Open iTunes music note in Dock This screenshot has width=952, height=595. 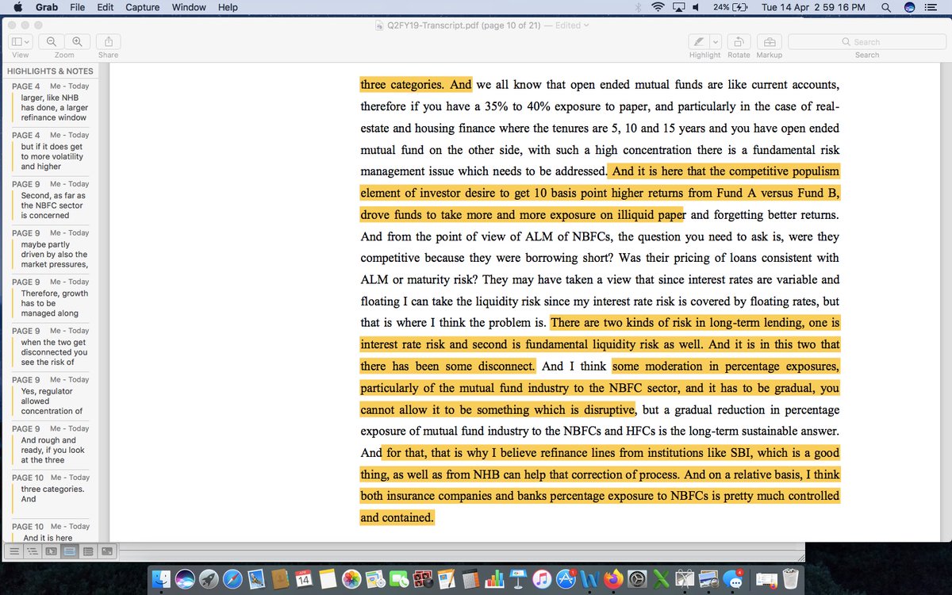[x=543, y=579]
